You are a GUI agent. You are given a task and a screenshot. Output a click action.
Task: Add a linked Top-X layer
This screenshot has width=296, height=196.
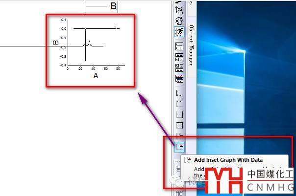pyautogui.click(x=179, y=104)
